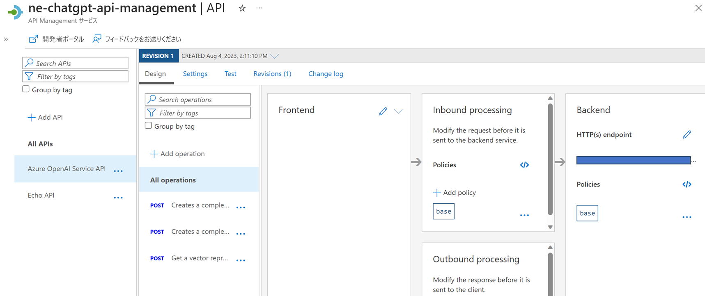Enable Group by tag for APIs

click(26, 89)
